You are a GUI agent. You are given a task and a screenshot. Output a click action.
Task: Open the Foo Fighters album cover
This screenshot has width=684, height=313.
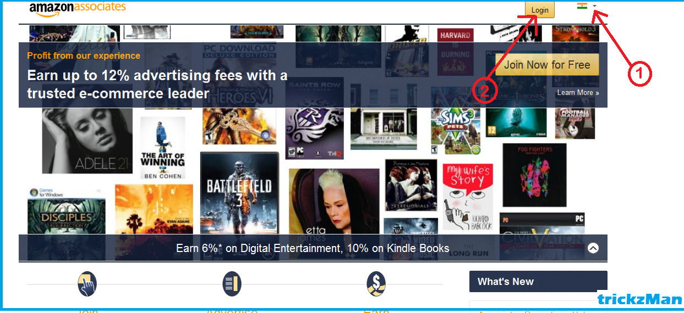coord(534,175)
